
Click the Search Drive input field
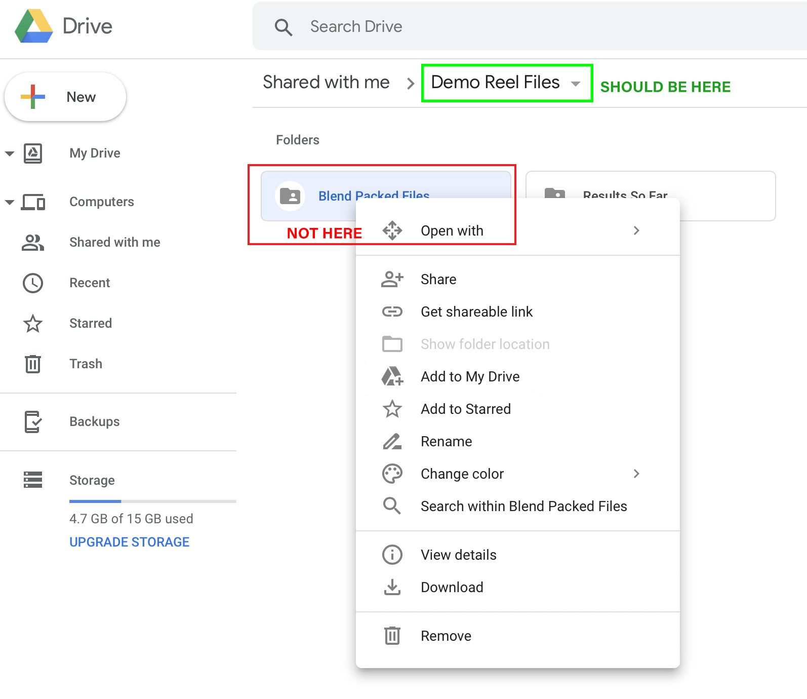tap(530, 26)
